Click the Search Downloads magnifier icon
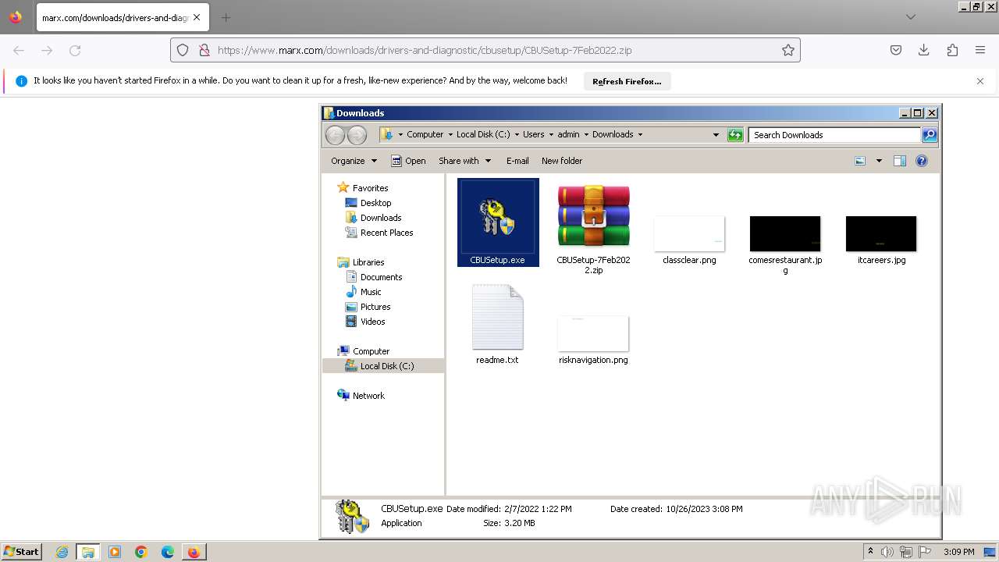The image size is (999, 562). click(929, 135)
